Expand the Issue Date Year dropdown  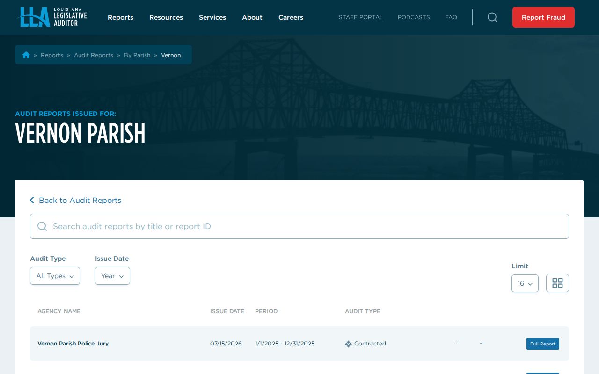[112, 276]
